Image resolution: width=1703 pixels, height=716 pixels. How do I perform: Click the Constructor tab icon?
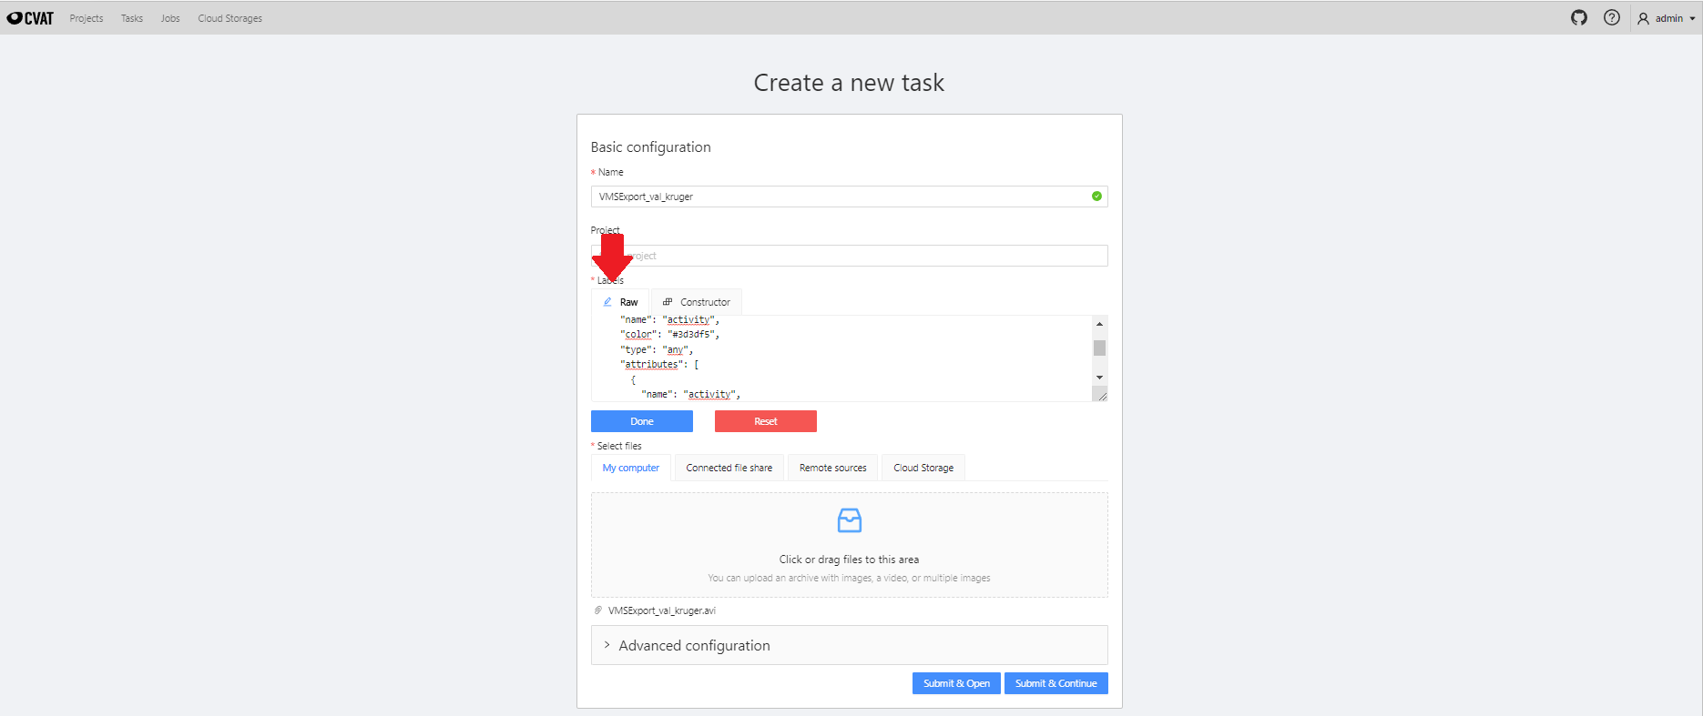click(x=668, y=301)
